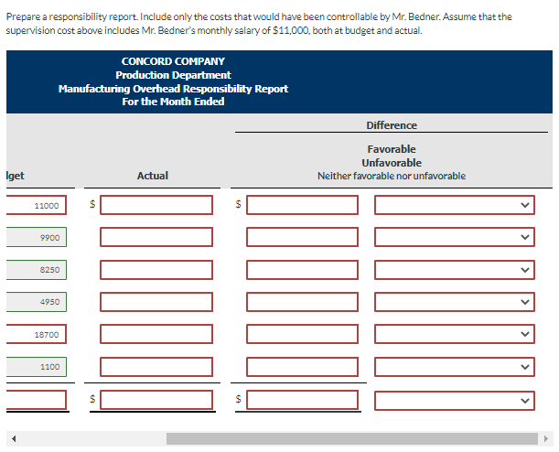Click the Difference amount field in the 9900 row
This screenshot has width=559, height=452.
point(302,237)
